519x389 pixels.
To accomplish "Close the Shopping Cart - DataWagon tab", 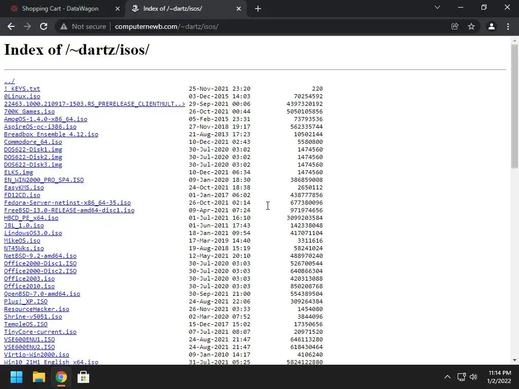I will pos(117,9).
